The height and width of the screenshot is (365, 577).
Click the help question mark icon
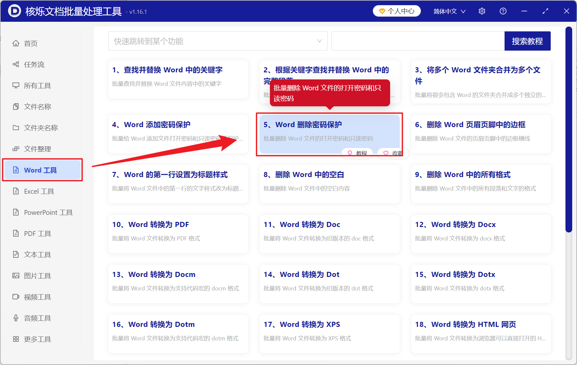(x=503, y=11)
